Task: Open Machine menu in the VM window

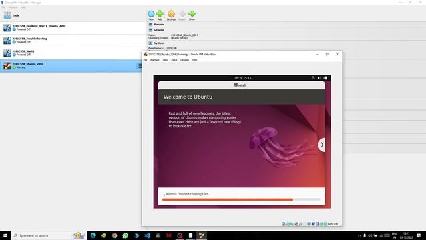Action: (x=155, y=60)
